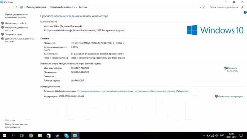
Task: Select Панель управления in the breadcrumb
Action: (36, 7)
